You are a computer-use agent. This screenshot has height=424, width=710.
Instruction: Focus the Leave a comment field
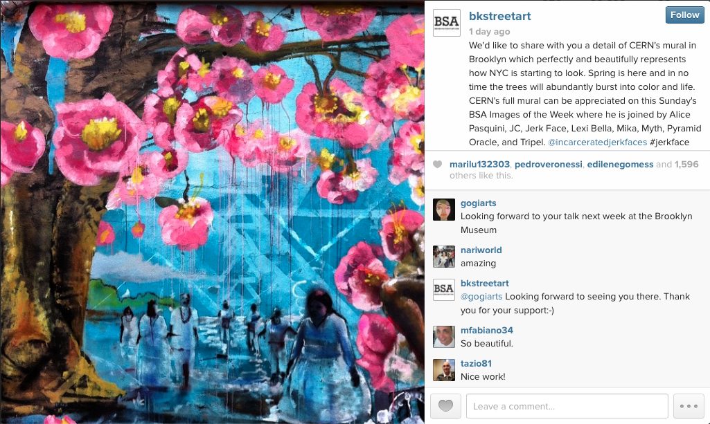point(567,406)
